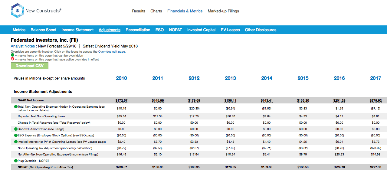Click green override dot beside Implied Interest row

16,142
